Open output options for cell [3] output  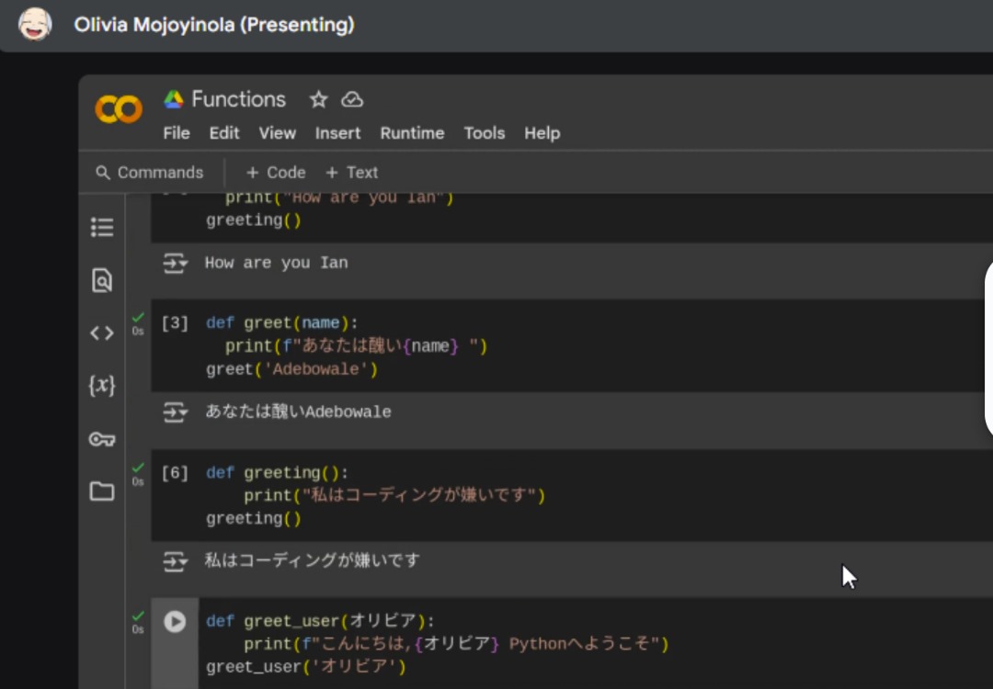point(174,412)
